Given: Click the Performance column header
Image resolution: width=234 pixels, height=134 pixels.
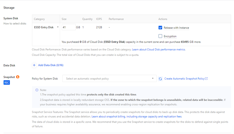Looking at the screenshot, I should (116, 19).
